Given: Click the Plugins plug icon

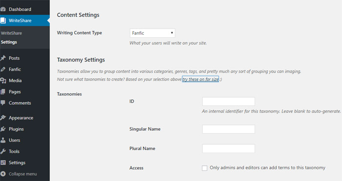Looking at the screenshot, I should 3,129.
